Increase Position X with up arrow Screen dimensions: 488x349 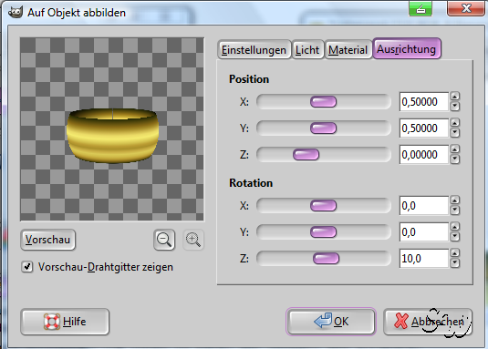click(x=454, y=97)
